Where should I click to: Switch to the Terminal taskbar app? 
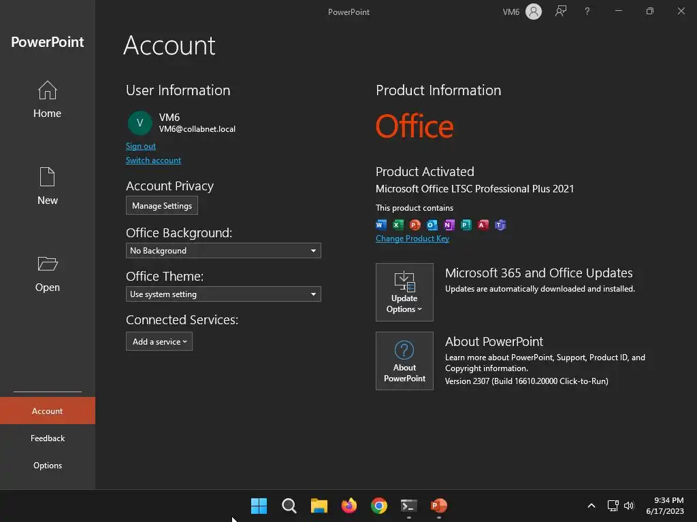coord(409,506)
